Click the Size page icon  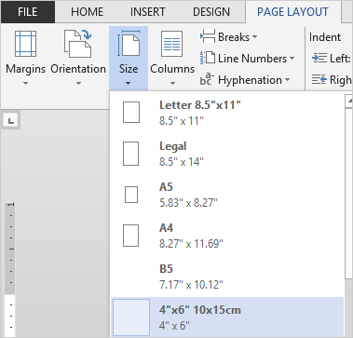click(x=129, y=43)
